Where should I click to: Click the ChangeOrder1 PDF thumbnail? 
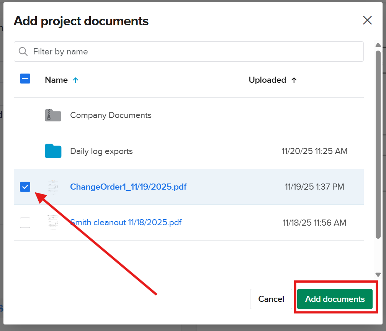(x=53, y=187)
